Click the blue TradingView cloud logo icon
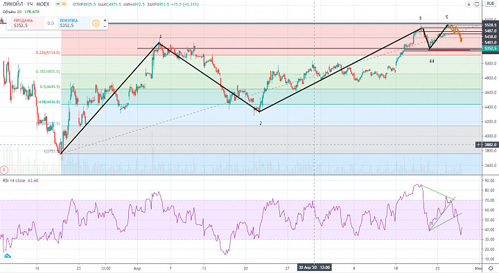Viewport: 499px width, 273px height. [7, 256]
